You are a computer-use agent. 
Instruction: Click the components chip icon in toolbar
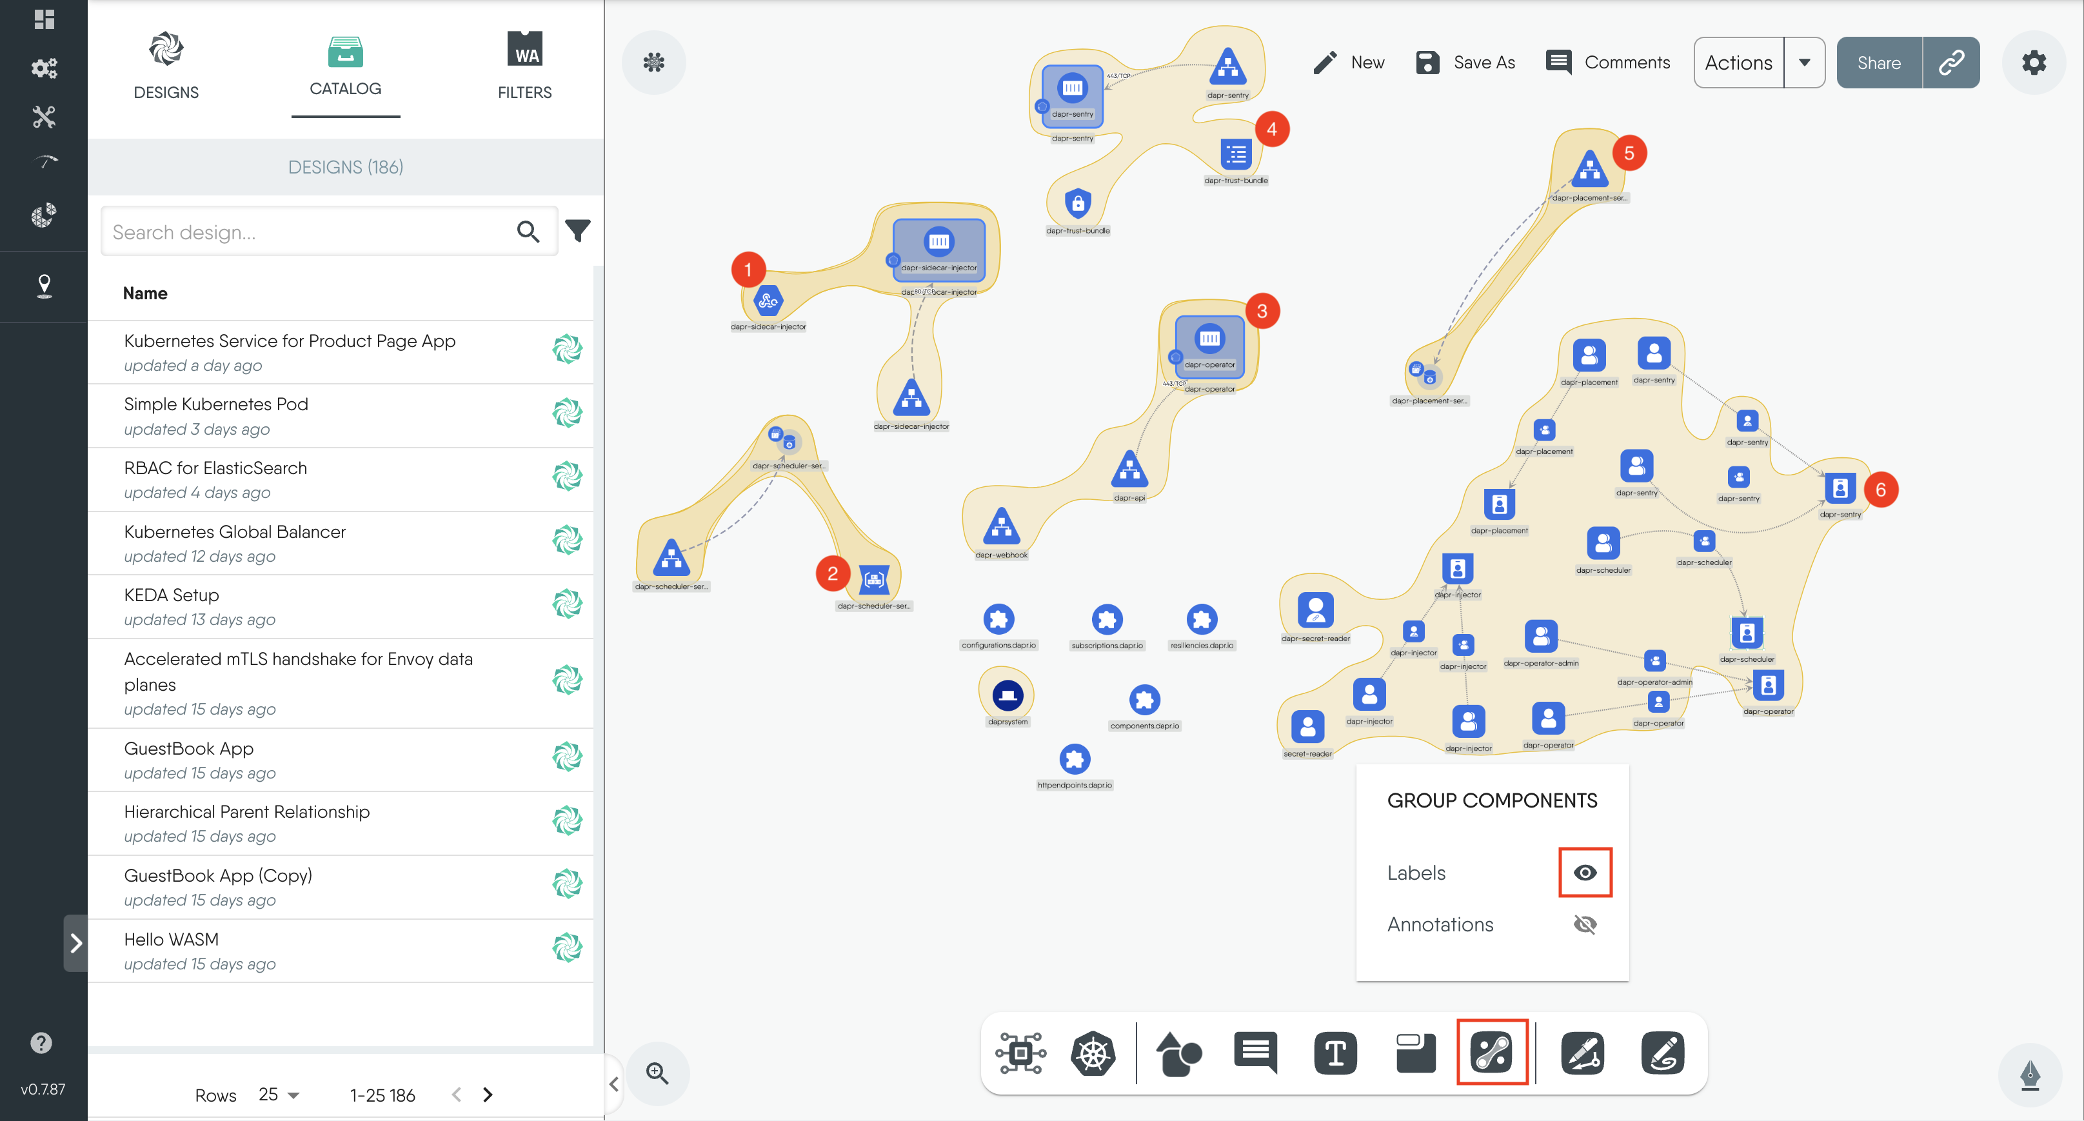pyautogui.click(x=1021, y=1053)
